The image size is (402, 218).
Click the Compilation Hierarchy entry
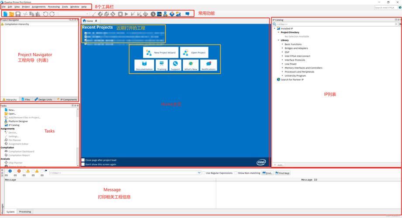coord(15,24)
